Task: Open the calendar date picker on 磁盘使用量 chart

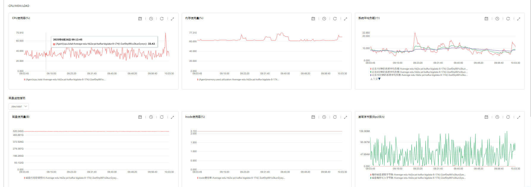Action: [x=140, y=117]
